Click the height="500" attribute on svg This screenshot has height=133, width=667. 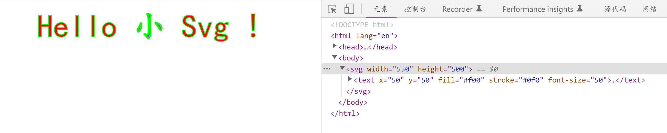443,69
